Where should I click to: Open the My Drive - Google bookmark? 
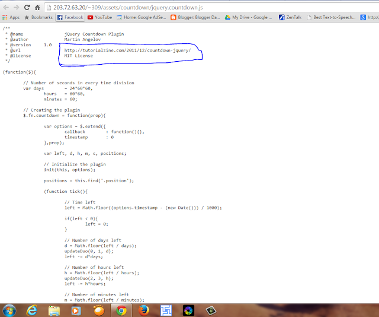pos(249,17)
